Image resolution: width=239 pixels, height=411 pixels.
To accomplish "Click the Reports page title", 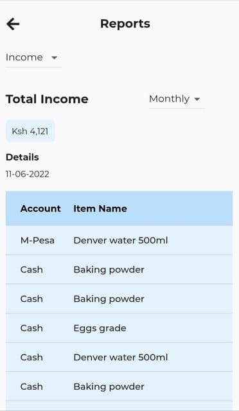I will pos(125,24).
